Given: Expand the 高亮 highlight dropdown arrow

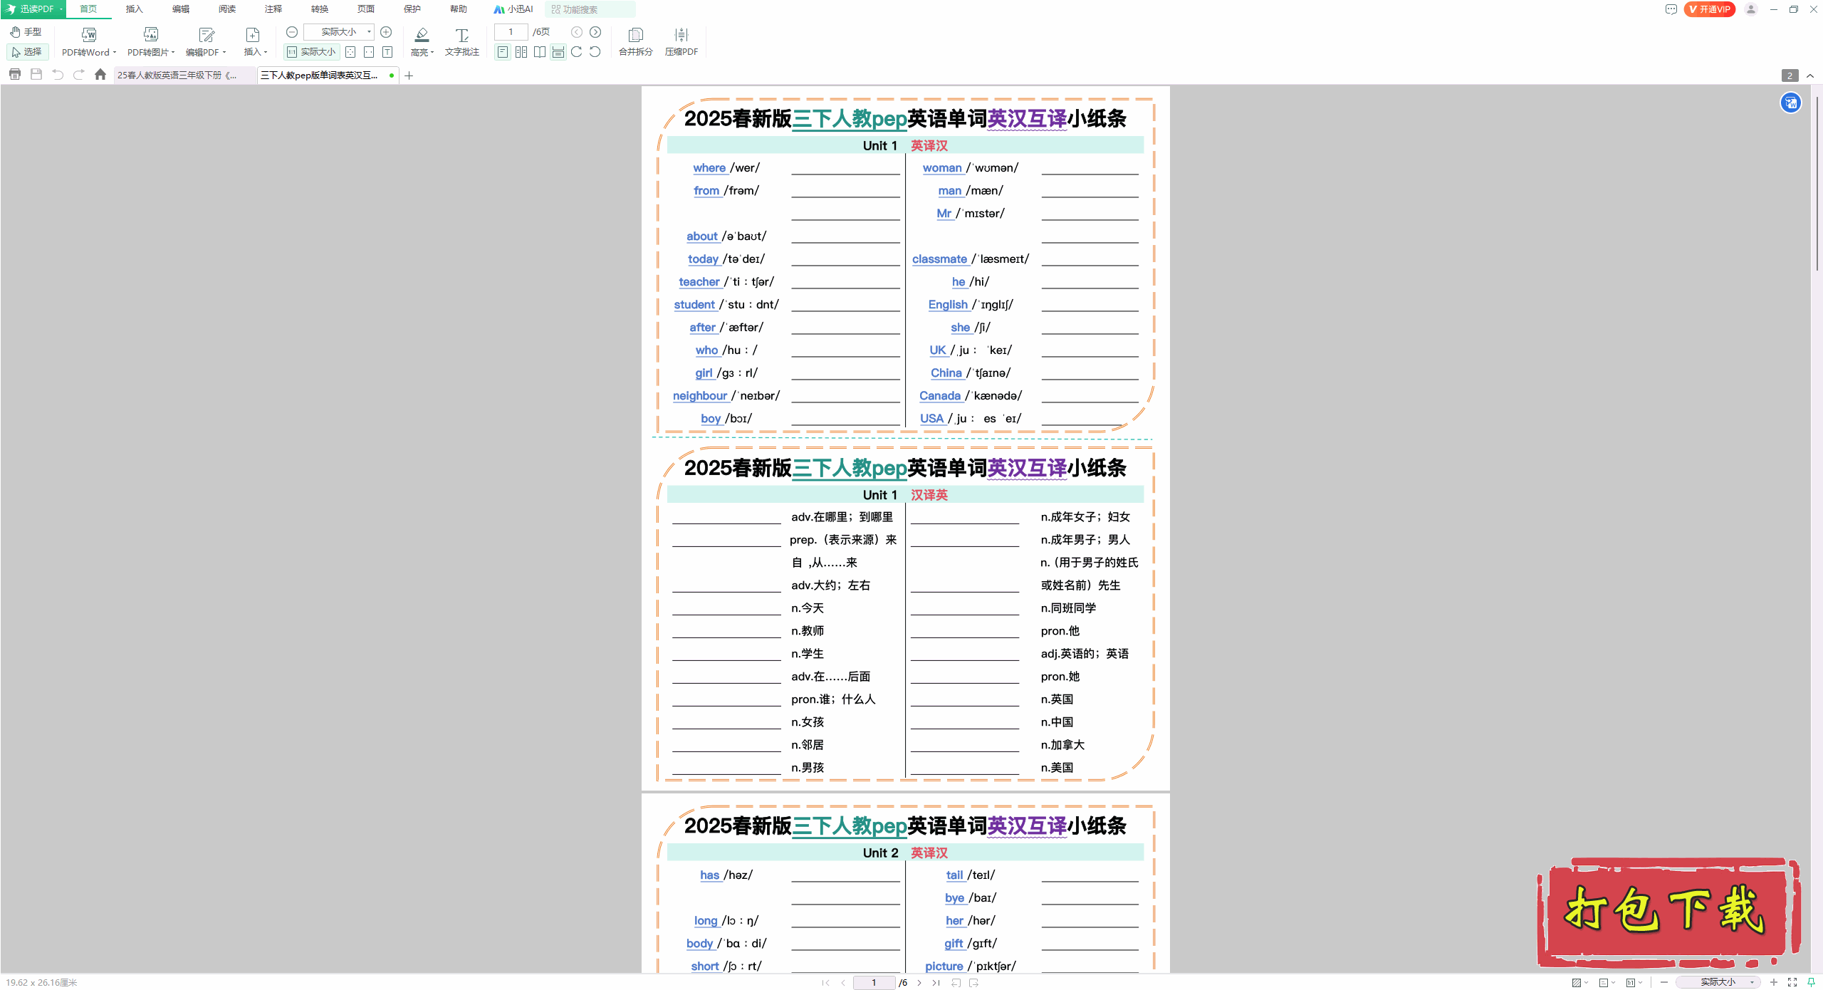Looking at the screenshot, I should (432, 52).
